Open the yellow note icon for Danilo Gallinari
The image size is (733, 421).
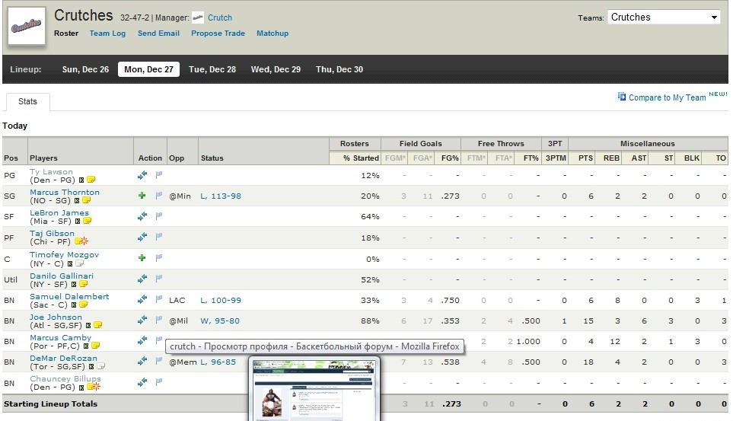[87, 283]
